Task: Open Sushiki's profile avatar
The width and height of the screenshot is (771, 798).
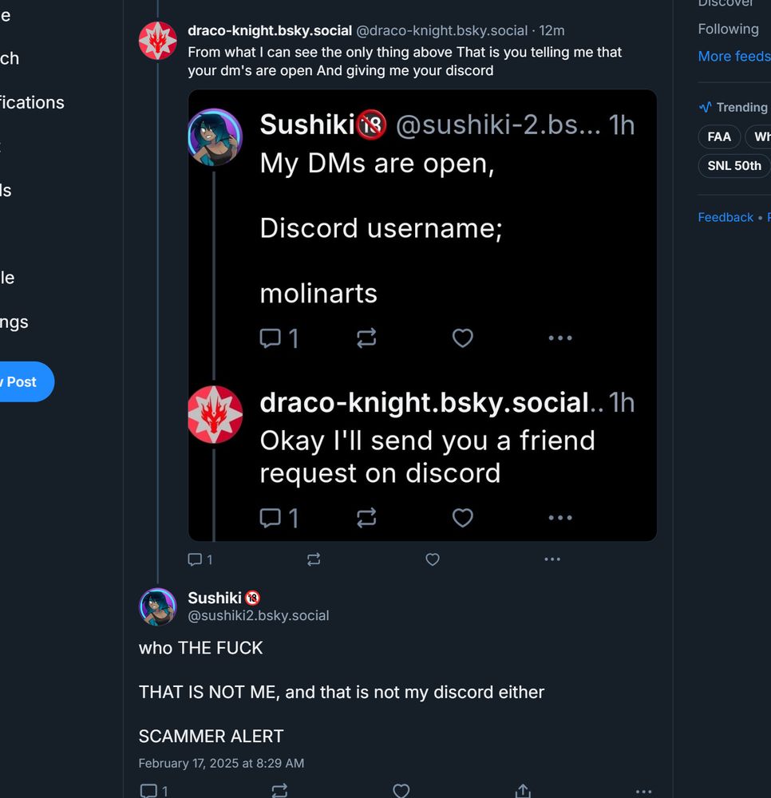Action: click(x=158, y=606)
